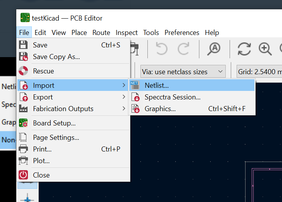Click the Zoom In toolbar icon
The image size is (282, 202).
click(x=265, y=49)
